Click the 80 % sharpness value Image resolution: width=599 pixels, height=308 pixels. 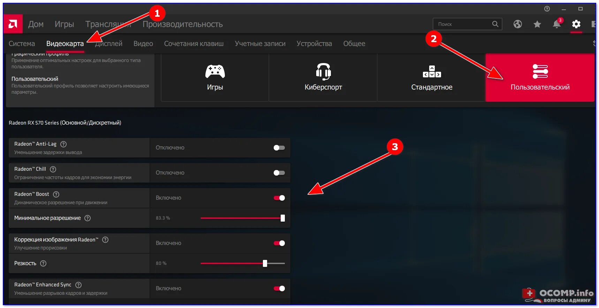click(161, 263)
